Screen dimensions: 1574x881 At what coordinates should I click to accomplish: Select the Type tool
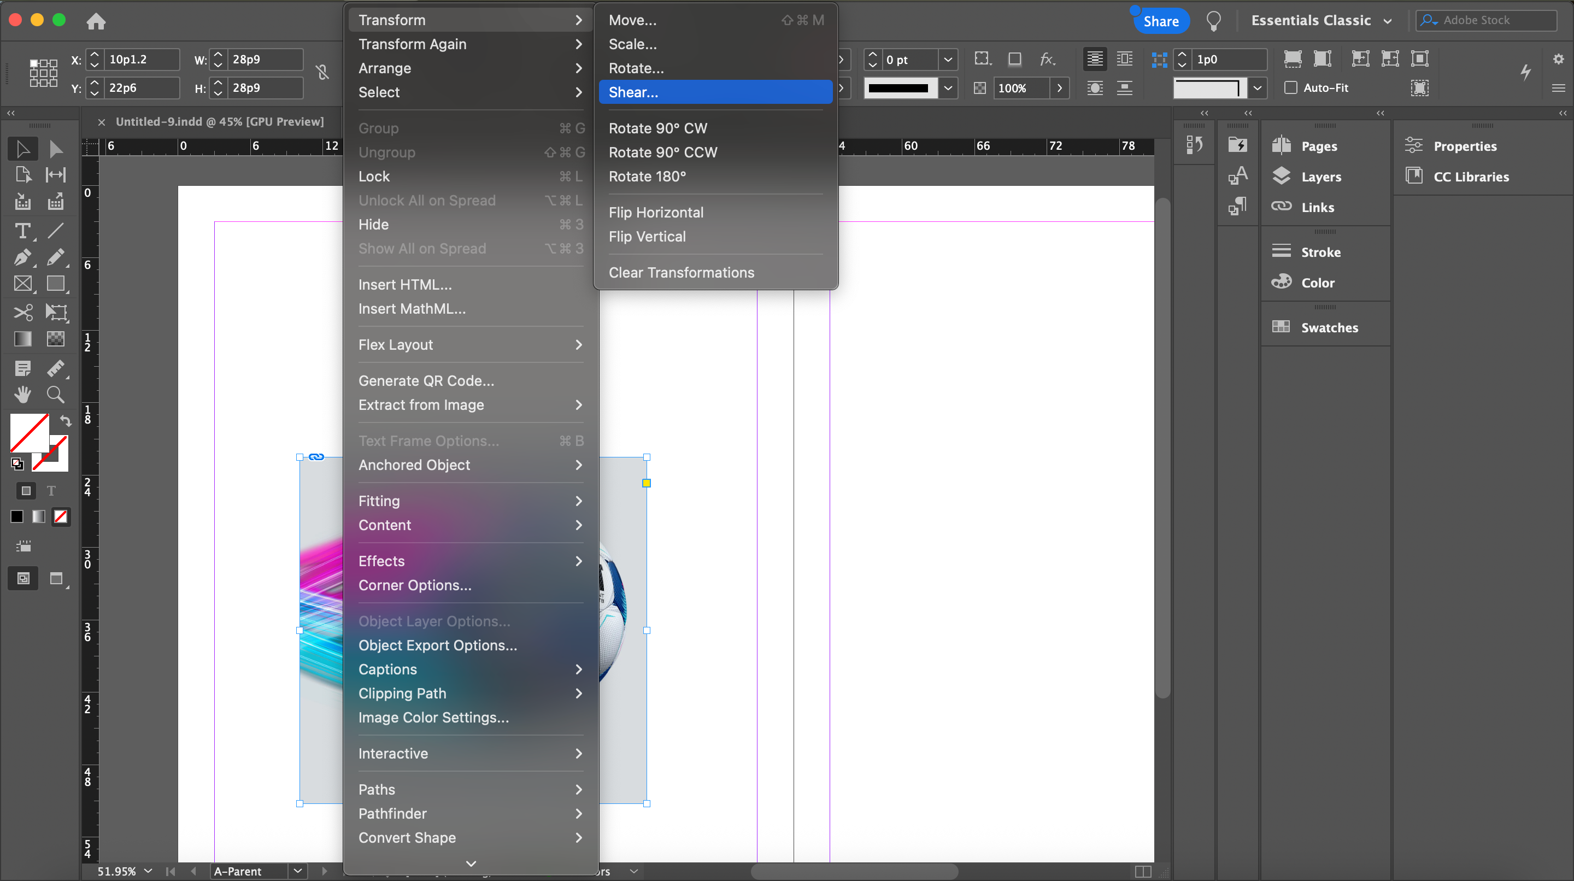pyautogui.click(x=22, y=231)
